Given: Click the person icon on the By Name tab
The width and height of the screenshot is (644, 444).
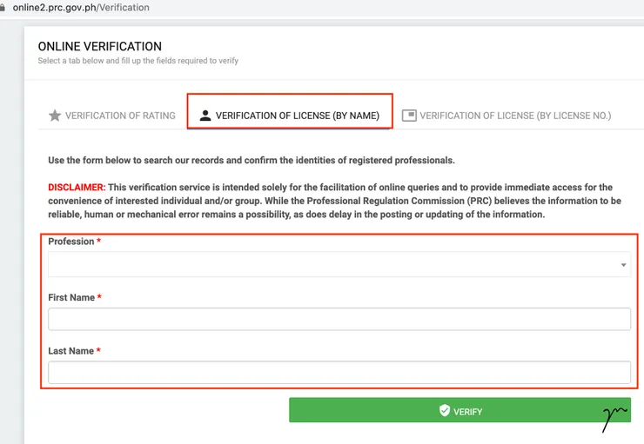Looking at the screenshot, I should [205, 116].
